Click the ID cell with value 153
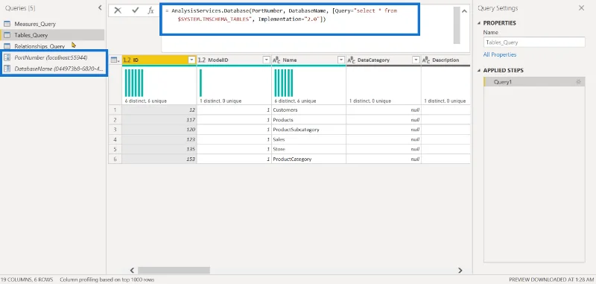The height and width of the screenshot is (284, 596). pyautogui.click(x=159, y=159)
